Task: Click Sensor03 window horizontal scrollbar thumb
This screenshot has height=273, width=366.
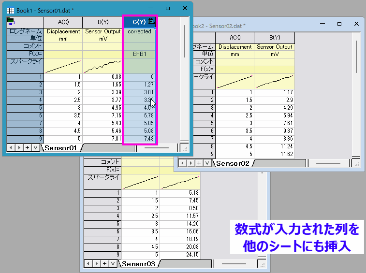Action: point(234,264)
